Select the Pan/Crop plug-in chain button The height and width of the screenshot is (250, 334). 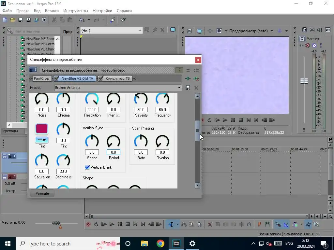[41, 78]
